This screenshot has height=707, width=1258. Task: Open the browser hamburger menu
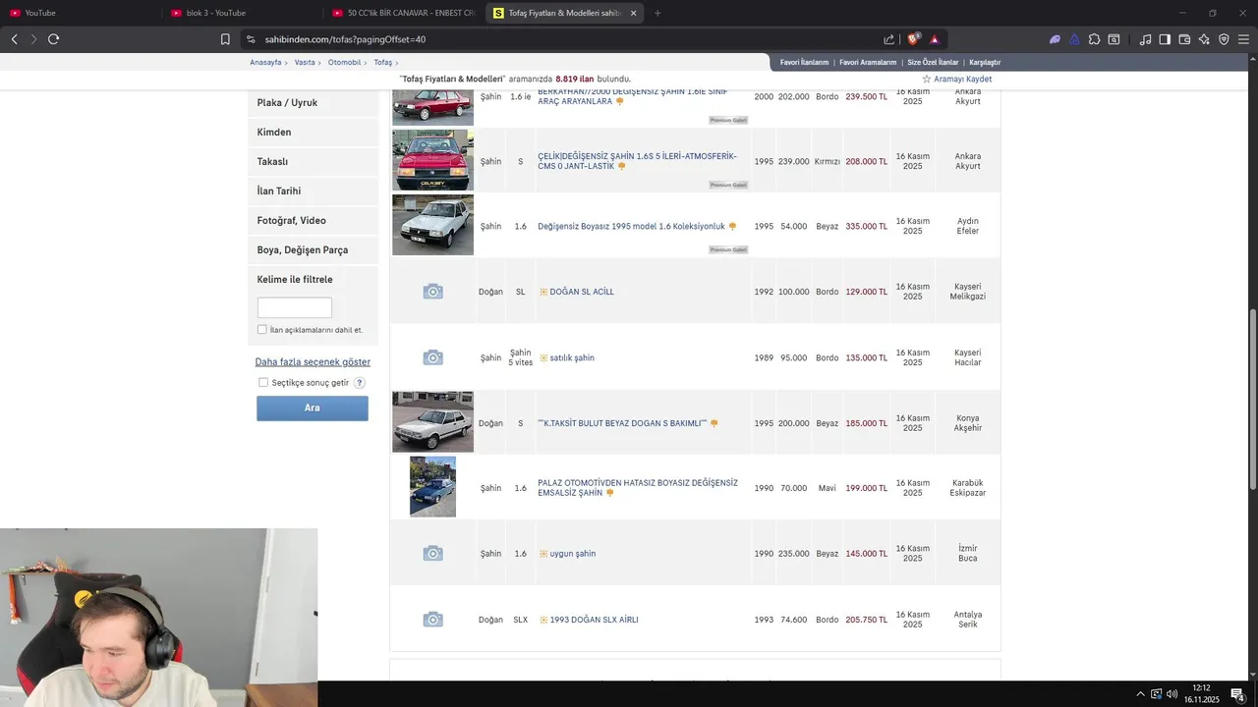tap(1243, 39)
